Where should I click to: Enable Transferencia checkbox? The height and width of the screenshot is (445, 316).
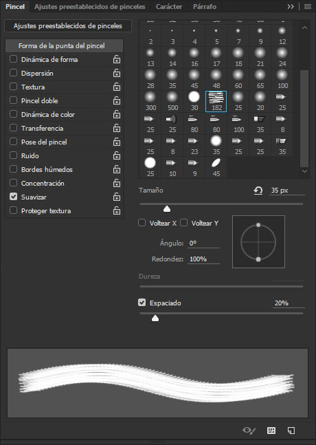[x=13, y=128]
